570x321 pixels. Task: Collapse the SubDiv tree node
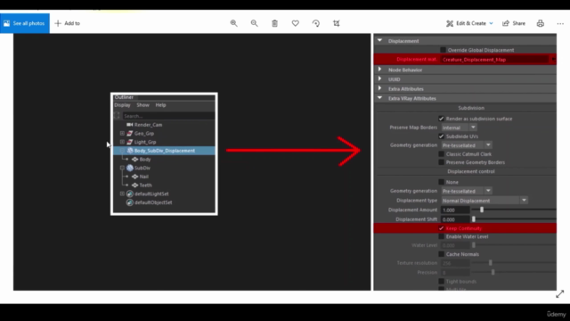point(122,168)
